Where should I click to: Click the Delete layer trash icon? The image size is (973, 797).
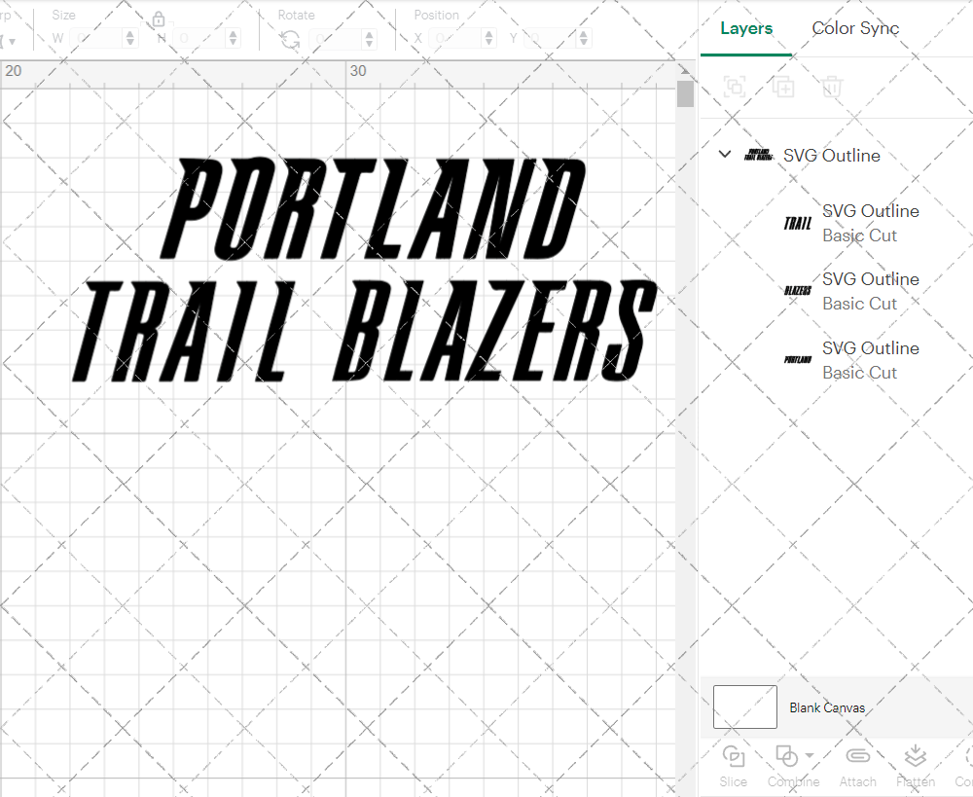click(832, 87)
